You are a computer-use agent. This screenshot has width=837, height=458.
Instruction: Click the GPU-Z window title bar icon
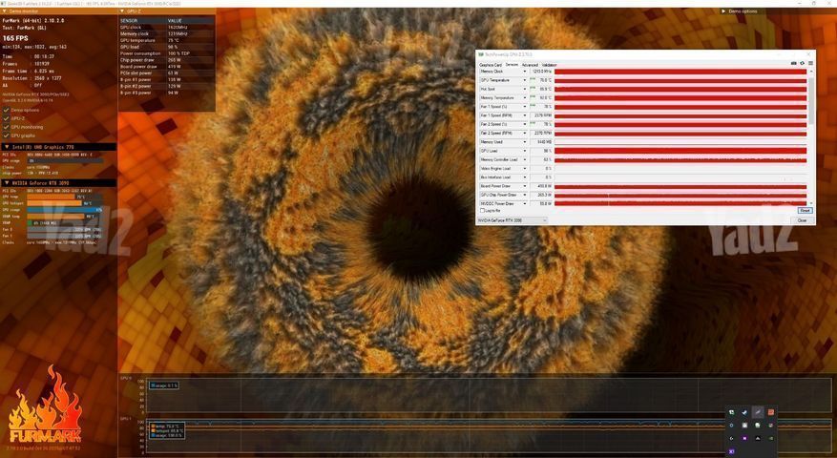click(481, 54)
